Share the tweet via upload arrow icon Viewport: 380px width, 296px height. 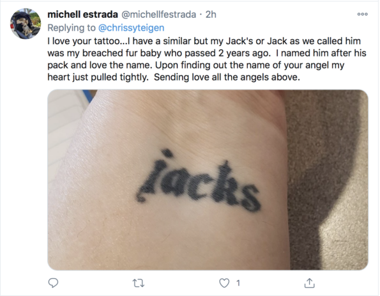tap(309, 283)
